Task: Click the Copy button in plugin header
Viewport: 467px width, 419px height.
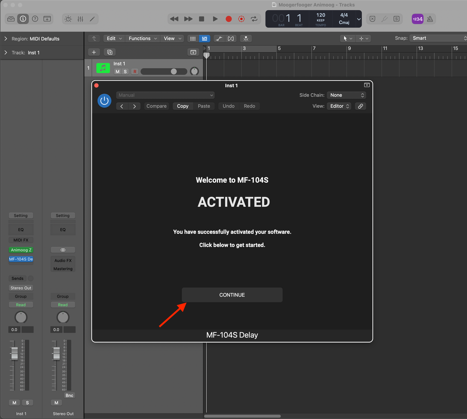Action: (183, 106)
